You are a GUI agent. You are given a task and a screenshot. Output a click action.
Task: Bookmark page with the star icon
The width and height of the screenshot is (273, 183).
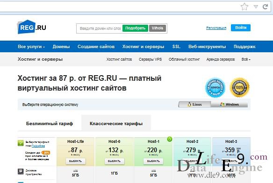pyautogui.click(x=244, y=7)
